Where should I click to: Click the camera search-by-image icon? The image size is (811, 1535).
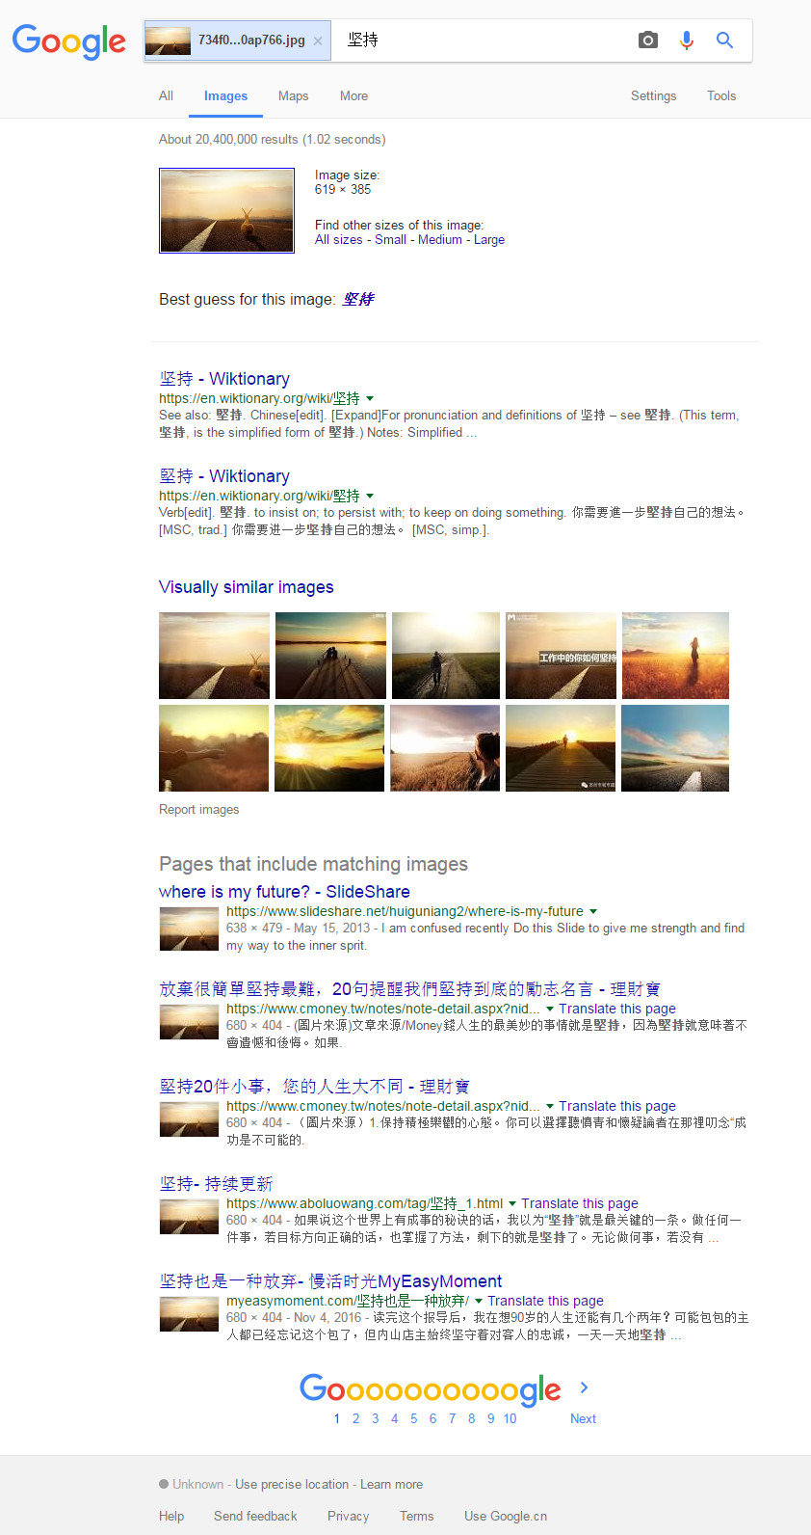(x=648, y=40)
